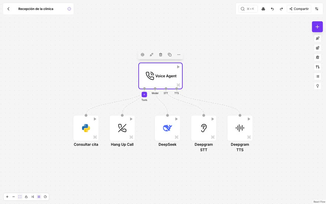This screenshot has width=326, height=204.
Task: Open the version control branch icon
Action: (318, 67)
